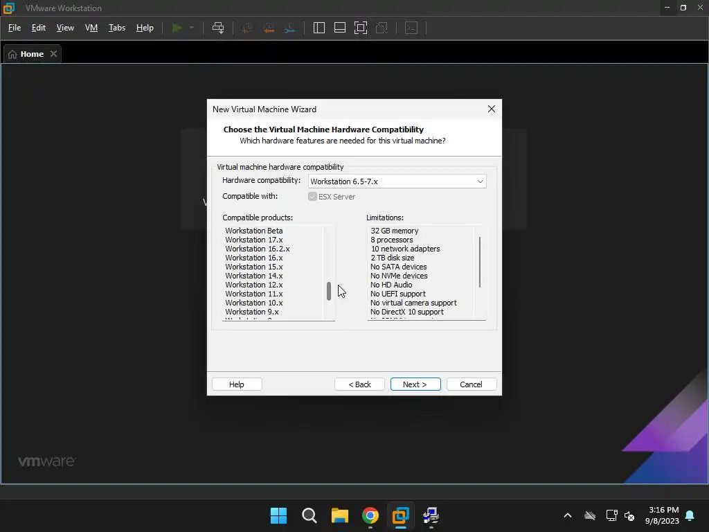
Task: Select Workstation 10.x in the list
Action: tap(253, 303)
